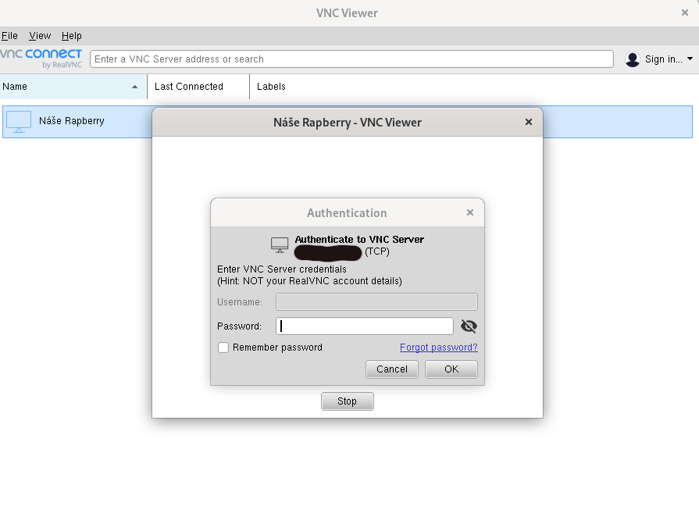Select the Náše Rapberry computer icon
699x524 pixels.
tap(19, 122)
